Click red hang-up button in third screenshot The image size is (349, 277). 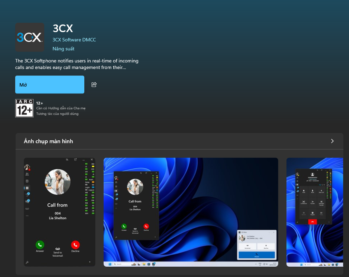click(313, 221)
